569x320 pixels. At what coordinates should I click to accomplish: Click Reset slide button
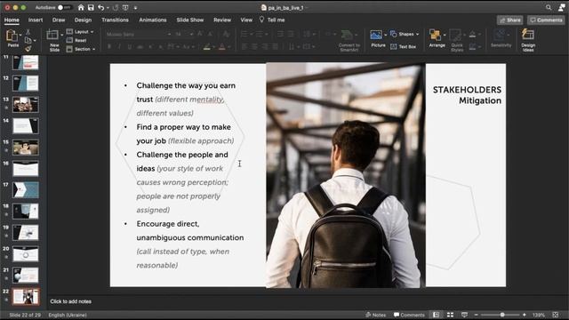[x=76, y=40]
